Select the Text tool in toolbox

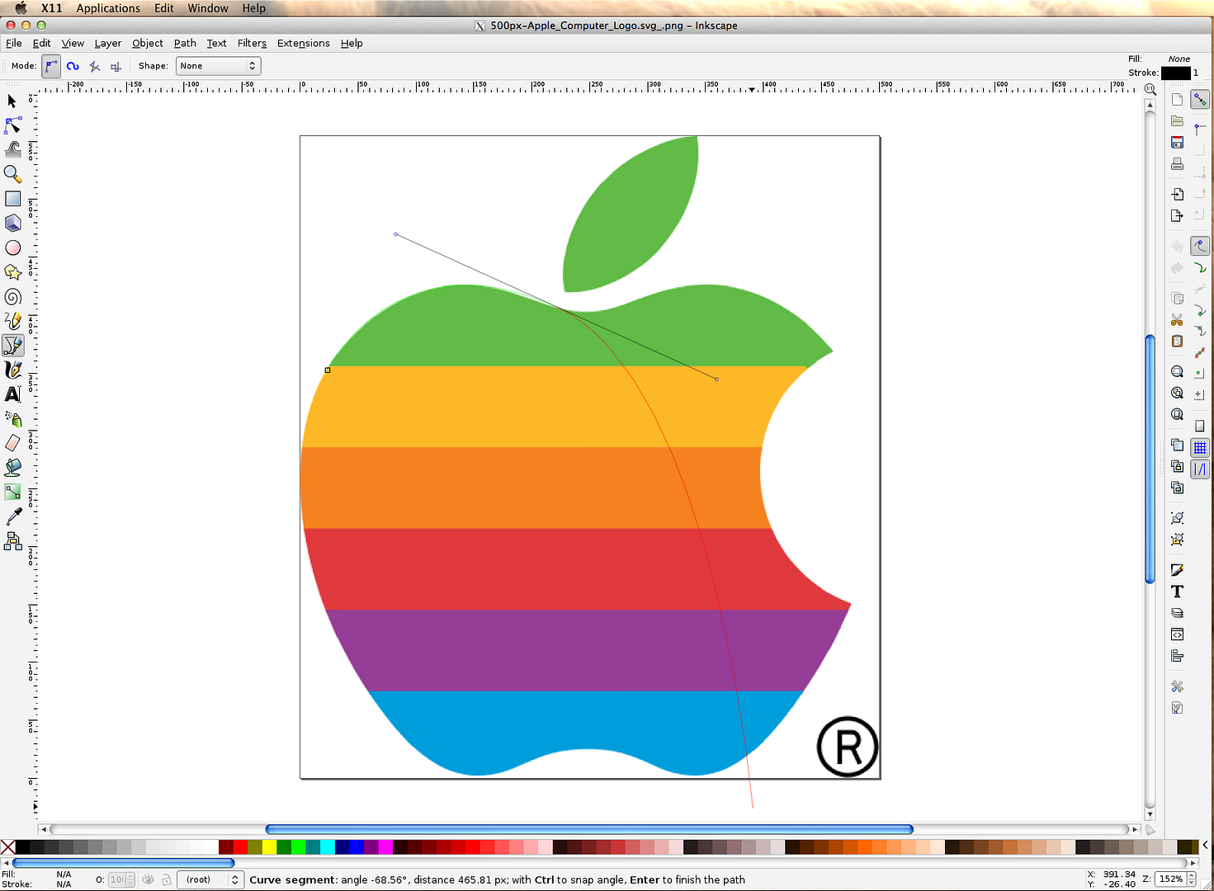[x=12, y=394]
